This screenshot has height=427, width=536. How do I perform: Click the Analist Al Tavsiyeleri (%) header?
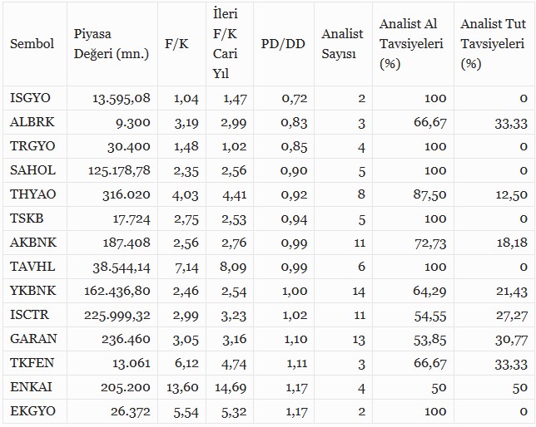click(x=410, y=43)
